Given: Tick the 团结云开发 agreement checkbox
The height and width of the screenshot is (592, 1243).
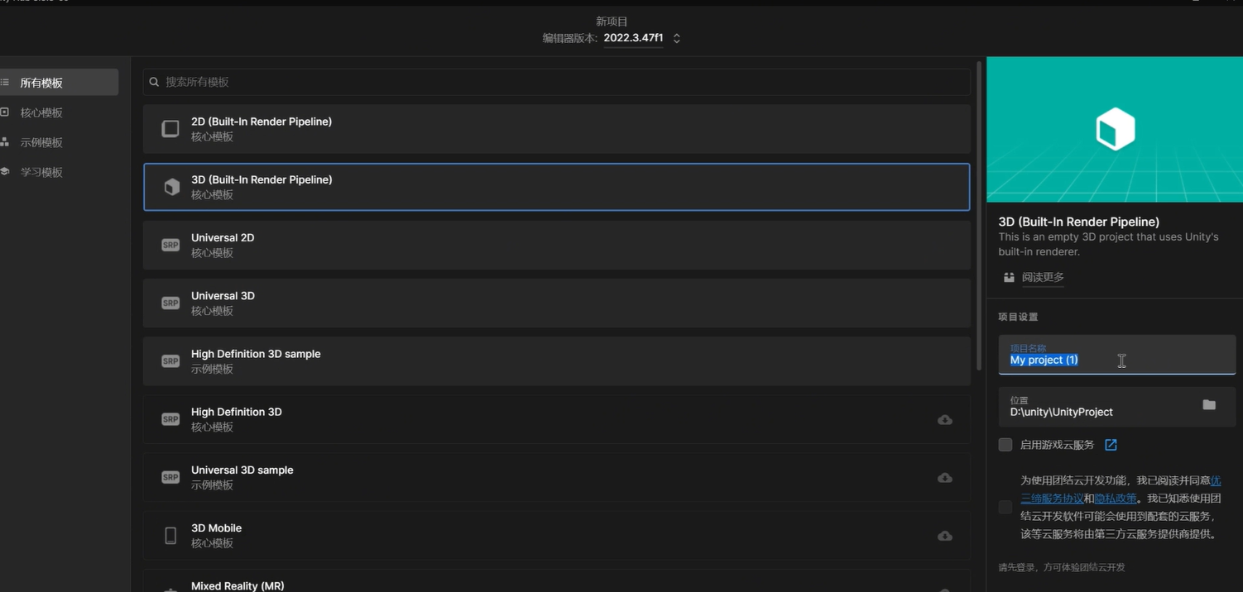Looking at the screenshot, I should coord(1005,507).
